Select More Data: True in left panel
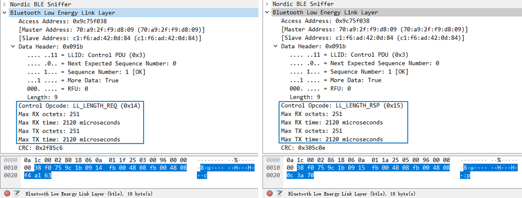522x198 pixels. click(x=73, y=80)
